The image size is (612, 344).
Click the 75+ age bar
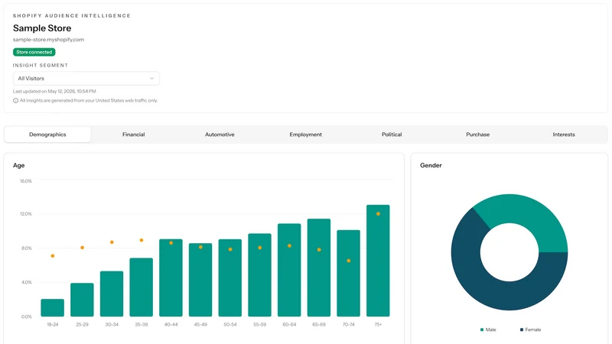pos(378,261)
